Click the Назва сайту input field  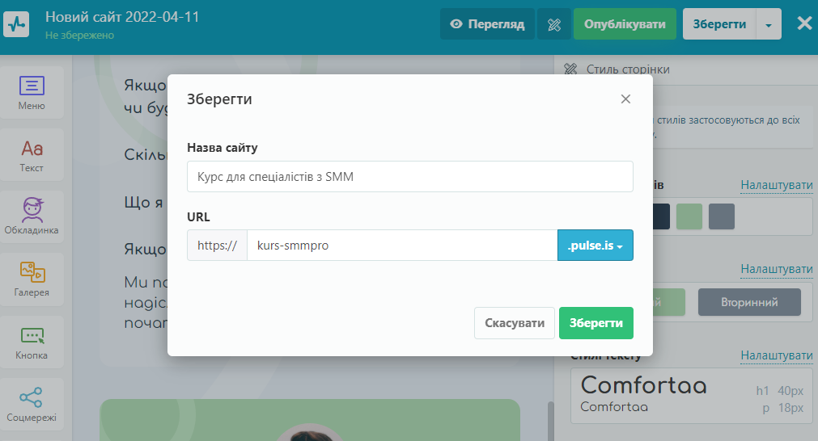pyautogui.click(x=410, y=177)
